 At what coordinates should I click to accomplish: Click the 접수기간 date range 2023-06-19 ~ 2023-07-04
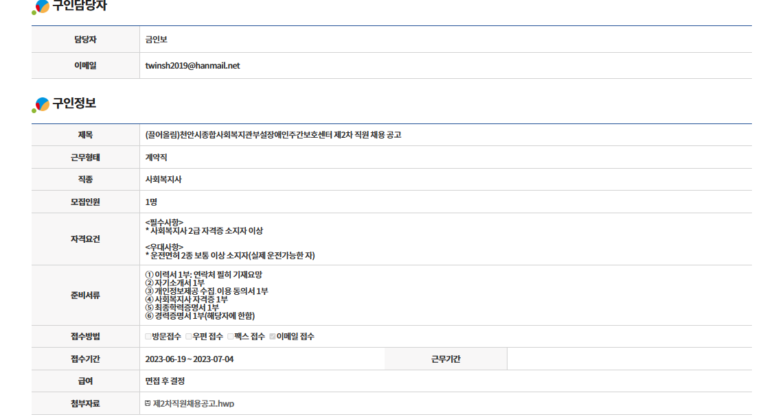tap(189, 359)
